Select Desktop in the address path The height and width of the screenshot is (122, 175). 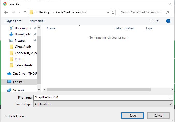(x=44, y=12)
